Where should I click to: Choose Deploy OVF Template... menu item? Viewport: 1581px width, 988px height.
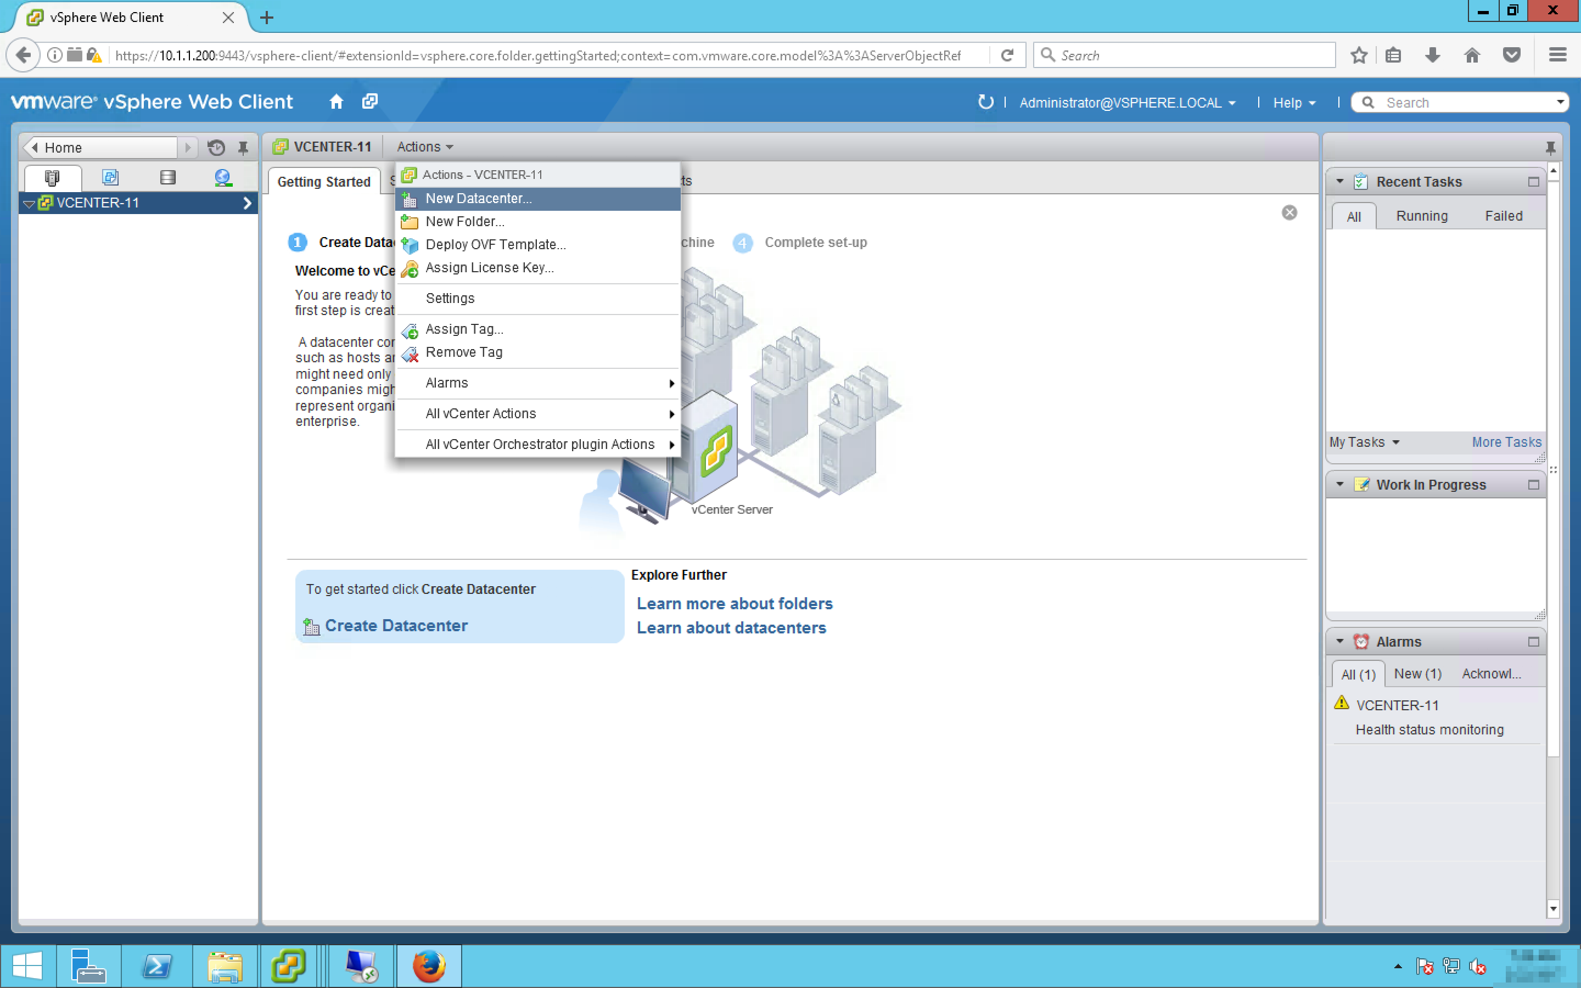(x=495, y=244)
